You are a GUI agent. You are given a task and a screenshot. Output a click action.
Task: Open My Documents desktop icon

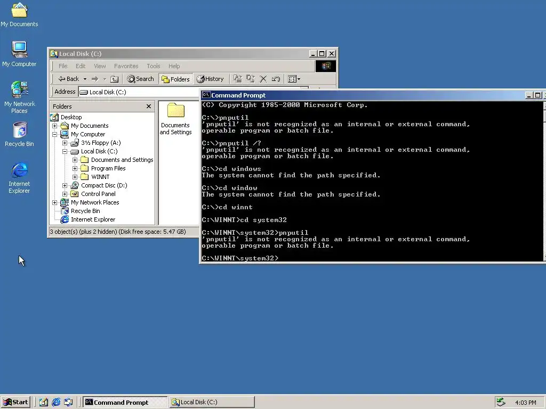click(x=19, y=14)
